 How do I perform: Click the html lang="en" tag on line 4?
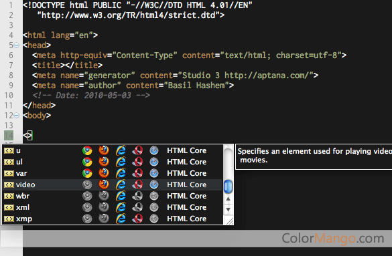[60, 35]
